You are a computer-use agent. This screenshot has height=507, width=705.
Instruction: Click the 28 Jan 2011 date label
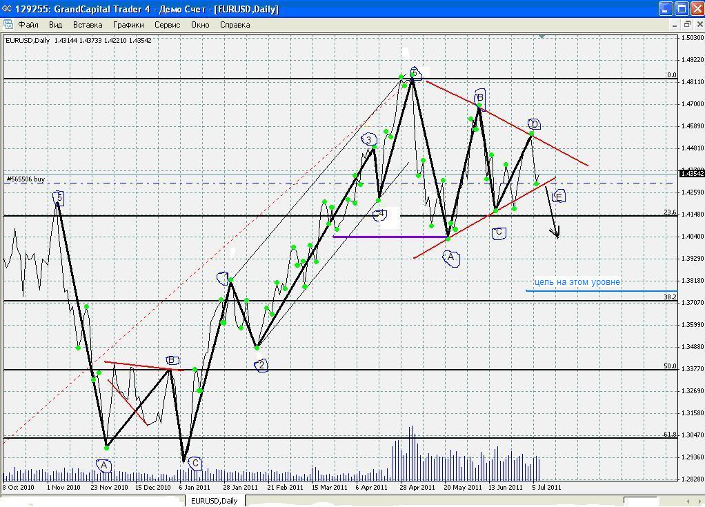click(240, 487)
